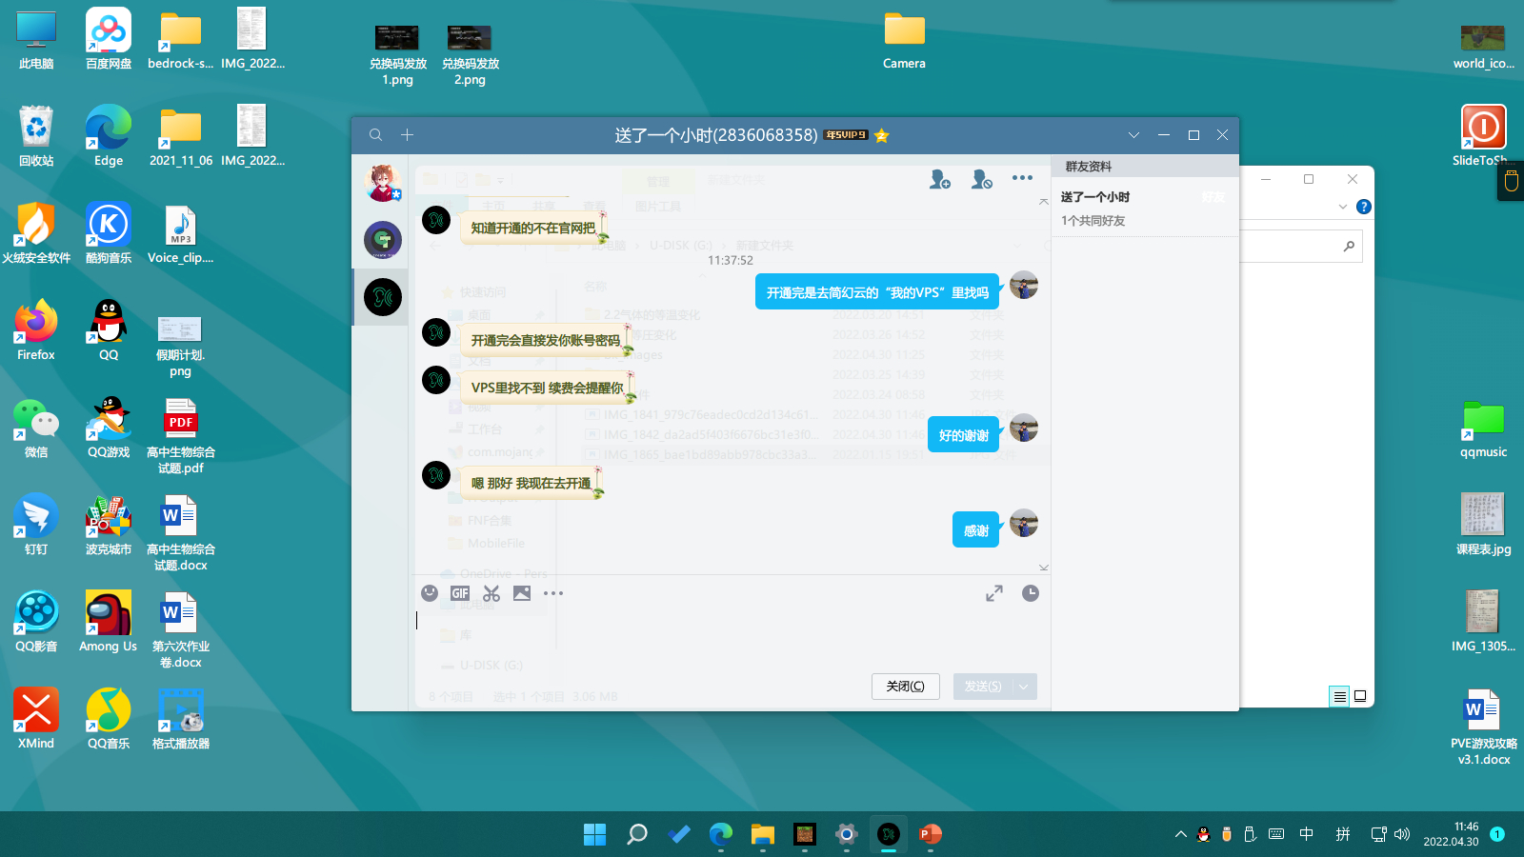This screenshot has height=857, width=1524.
Task: Open the emoji picker in QQ chat
Action: click(430, 593)
